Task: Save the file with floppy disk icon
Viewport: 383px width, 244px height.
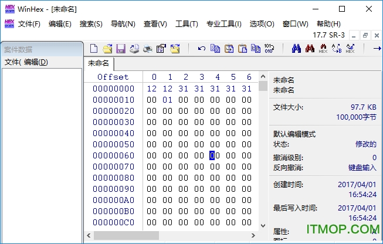Action: (121, 49)
